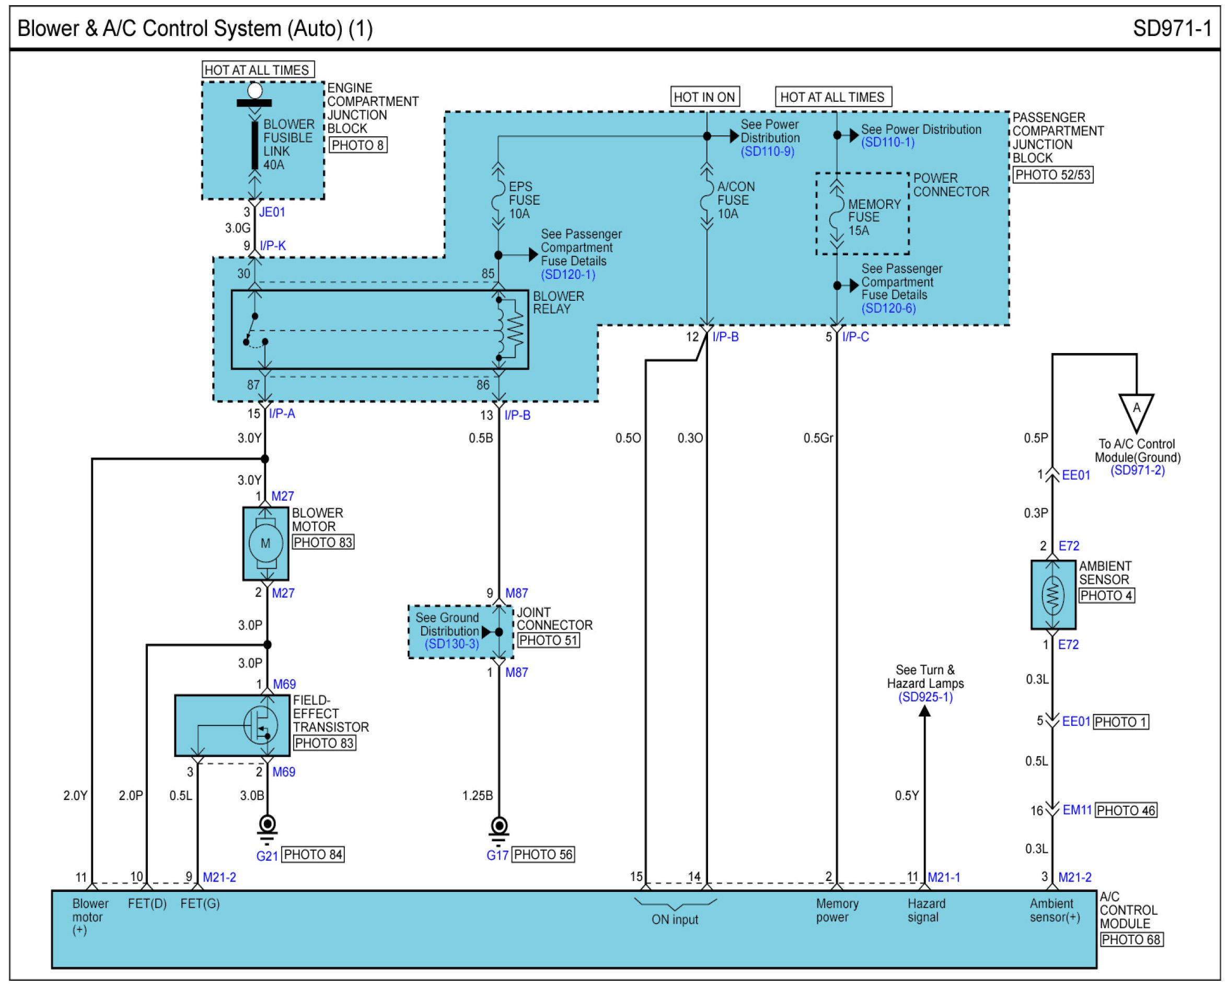The width and height of the screenshot is (1228, 987).
Task: Click the blower fusible link 40A symbol
Action: pyautogui.click(x=254, y=146)
